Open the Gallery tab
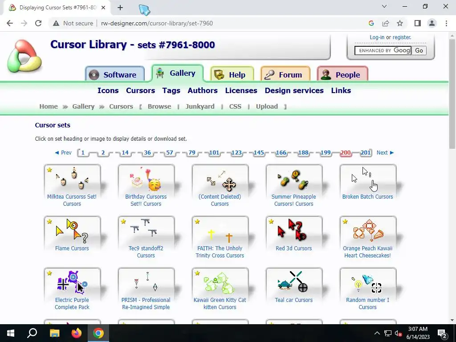Viewport: 456px width, 342px height. click(x=177, y=73)
